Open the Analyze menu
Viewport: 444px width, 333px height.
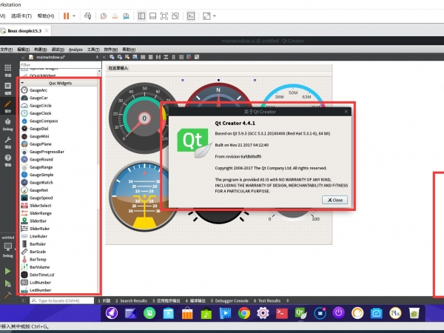tap(75, 49)
